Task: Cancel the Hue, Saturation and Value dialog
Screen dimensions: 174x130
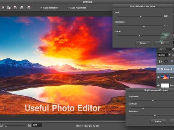Action: click(143, 43)
